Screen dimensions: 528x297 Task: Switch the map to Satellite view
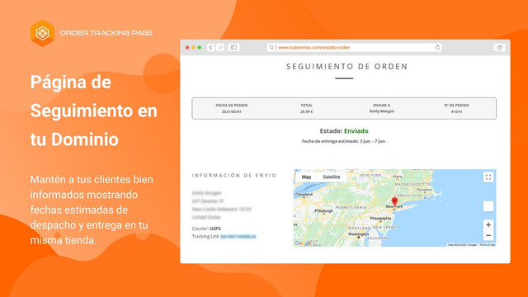pyautogui.click(x=332, y=177)
